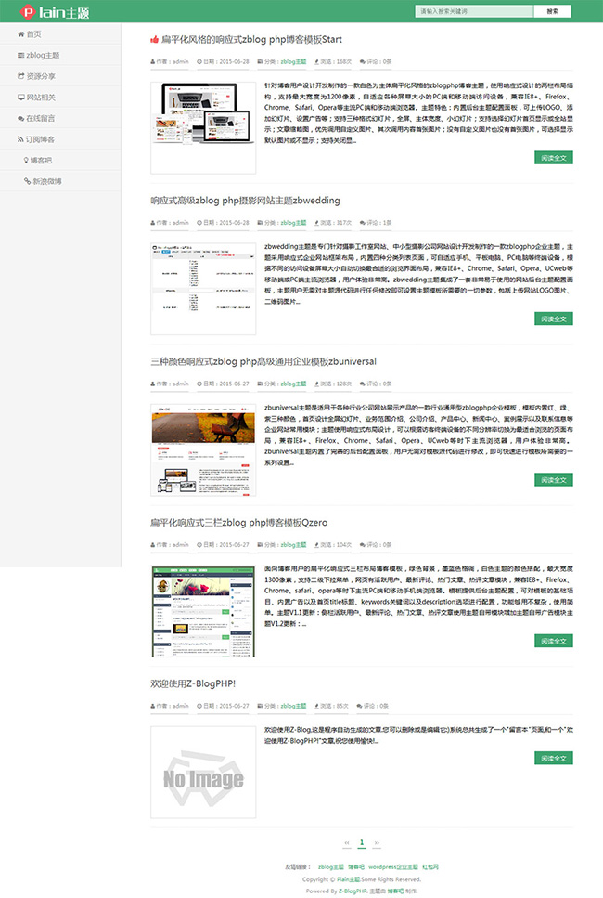Click the share icon beside 资源分享
The height and width of the screenshot is (898, 603).
point(21,76)
